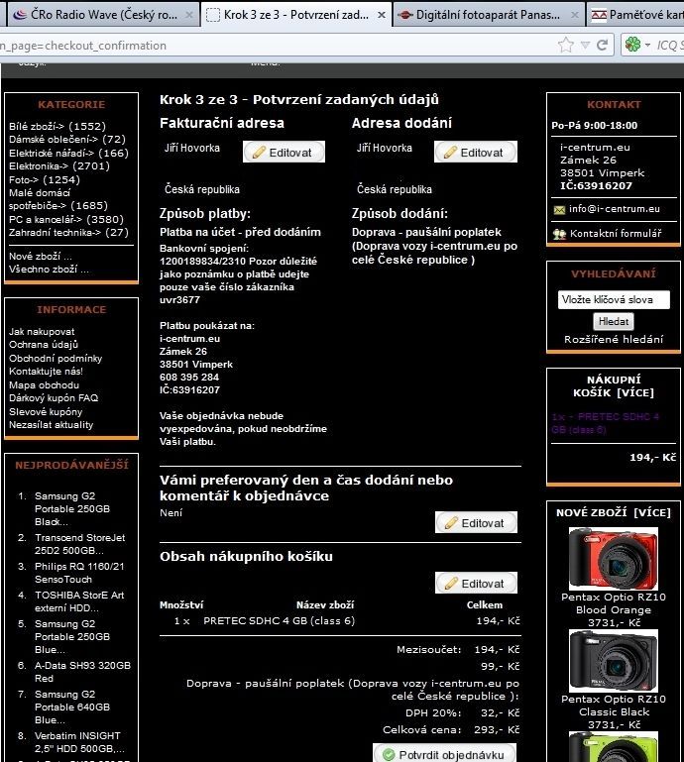Open the PC a kancelář category

pyautogui.click(x=66, y=219)
